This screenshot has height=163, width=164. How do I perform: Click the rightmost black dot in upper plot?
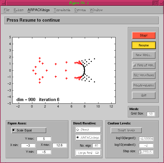(94, 59)
